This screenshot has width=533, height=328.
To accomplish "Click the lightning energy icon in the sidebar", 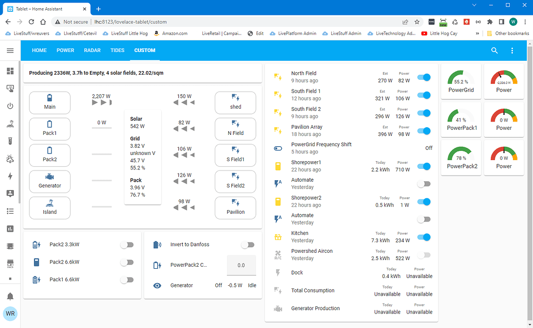I will [x=10, y=176].
